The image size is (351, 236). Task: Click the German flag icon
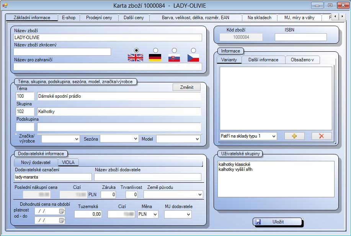[155, 57]
